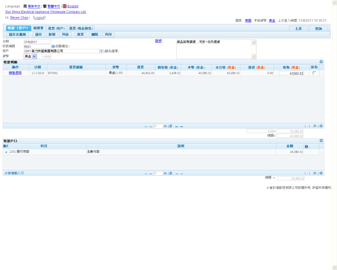Viewport: 337px width, 270px height.
Task: Click the 收取 amount input field
Action: click(291, 73)
